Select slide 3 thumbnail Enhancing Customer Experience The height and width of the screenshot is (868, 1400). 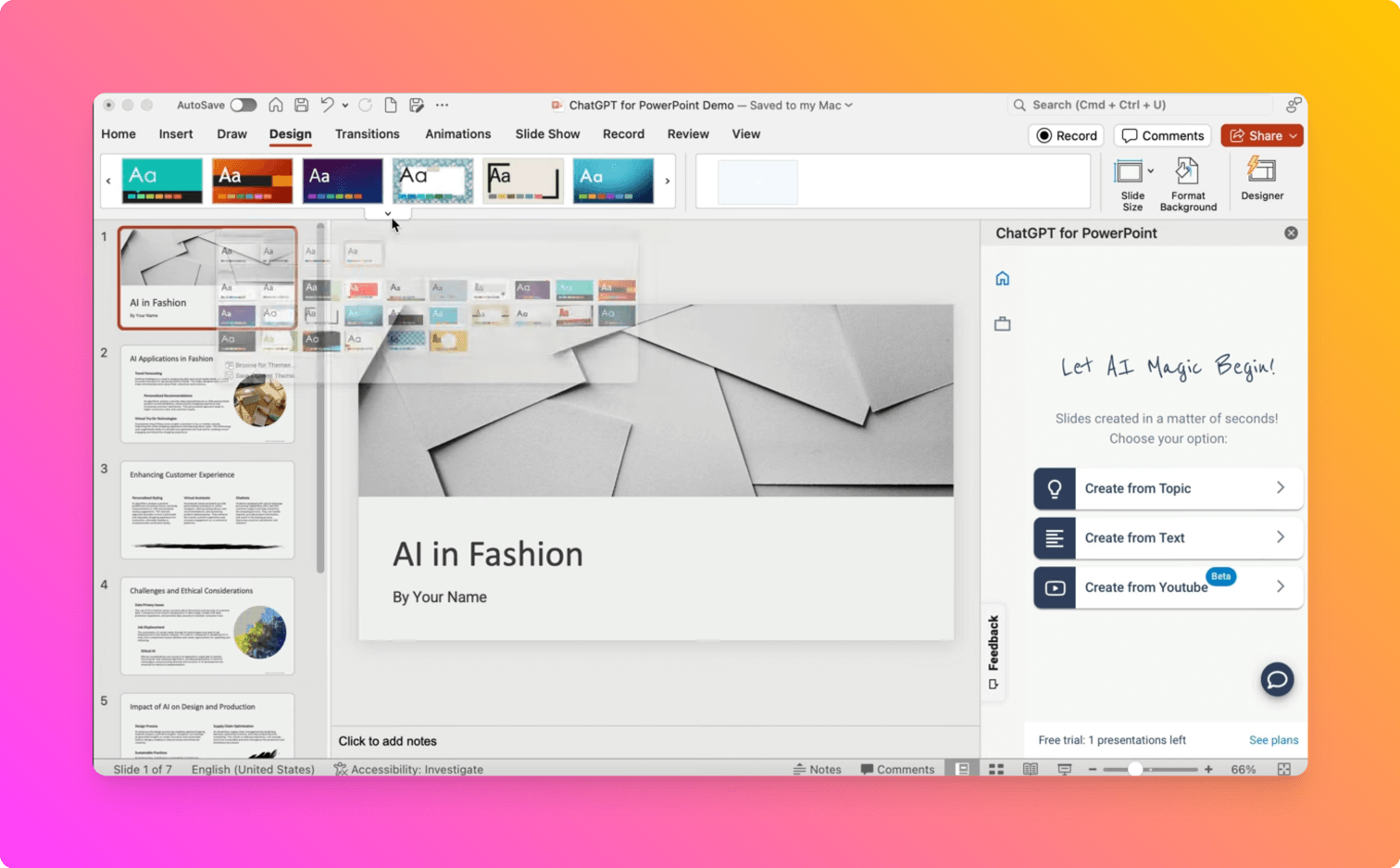206,508
